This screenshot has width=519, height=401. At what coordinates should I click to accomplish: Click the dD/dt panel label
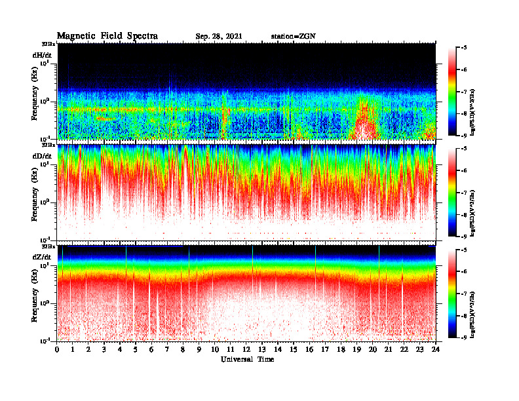(x=42, y=156)
